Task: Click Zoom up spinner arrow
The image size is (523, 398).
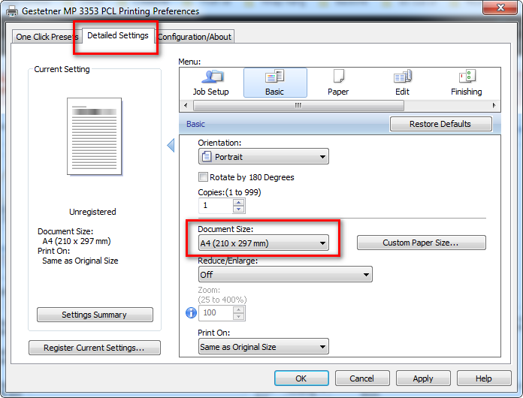Action: 238,309
